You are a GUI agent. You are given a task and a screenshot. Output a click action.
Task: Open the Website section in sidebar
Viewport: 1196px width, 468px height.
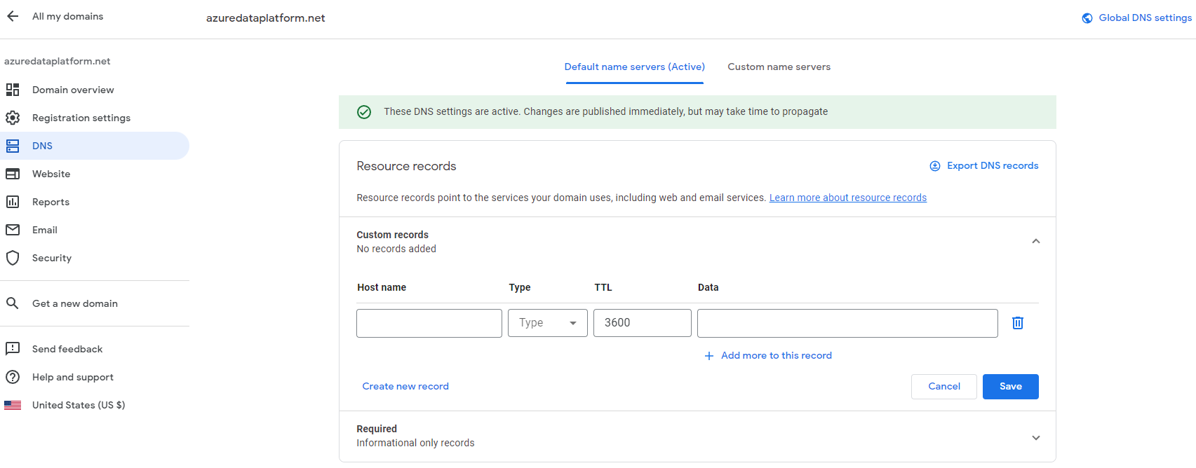tap(51, 174)
